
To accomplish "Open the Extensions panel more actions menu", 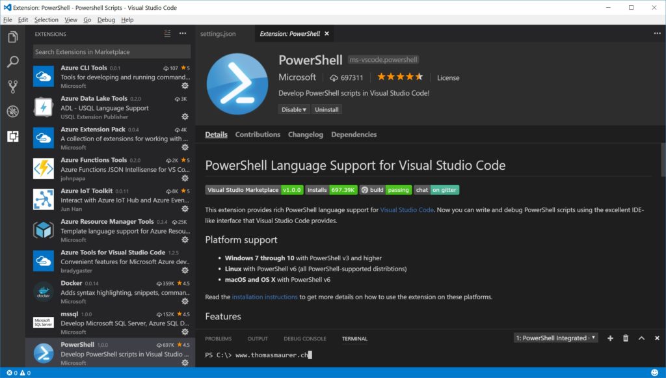I will [x=183, y=33].
